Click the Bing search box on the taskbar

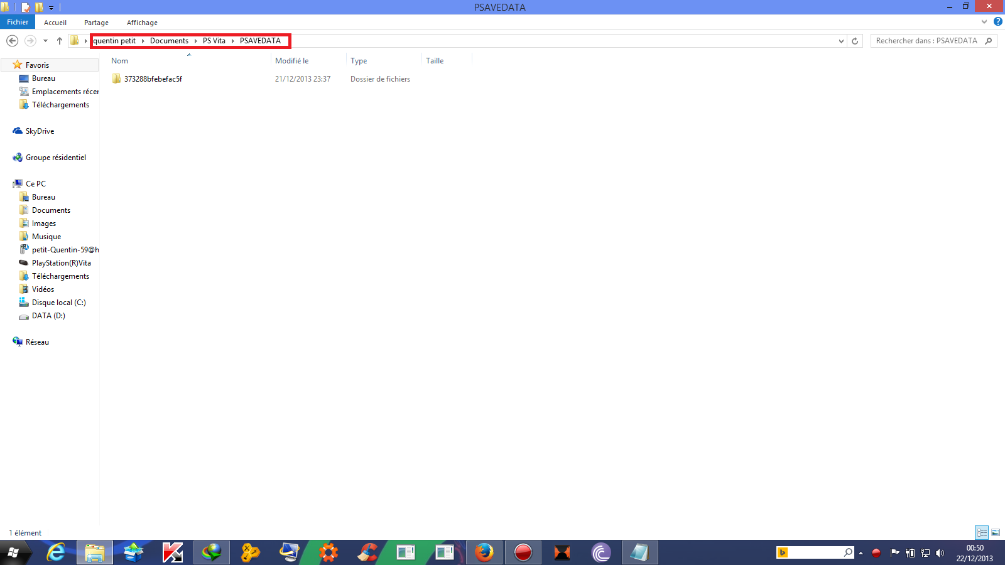(x=815, y=552)
